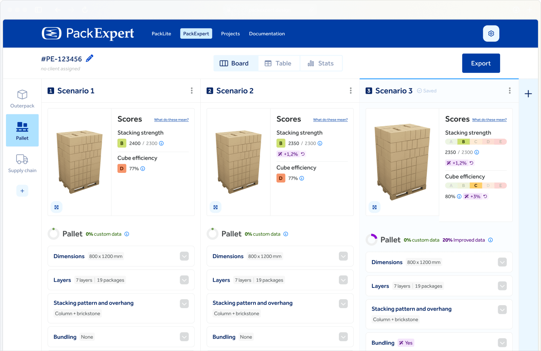Viewport: 541px width, 351px height.
Task: Show info for Scenario 3 stacking strength 2350
Action: (477, 152)
